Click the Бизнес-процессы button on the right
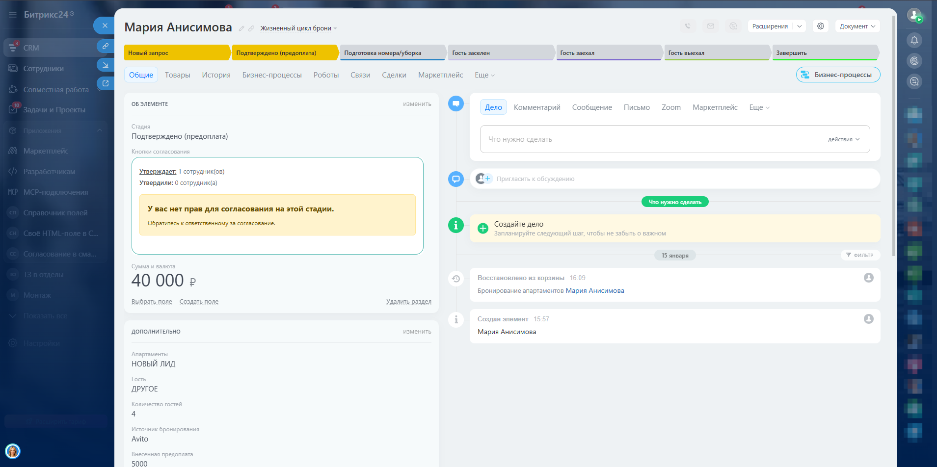This screenshot has height=467, width=937. [838, 75]
